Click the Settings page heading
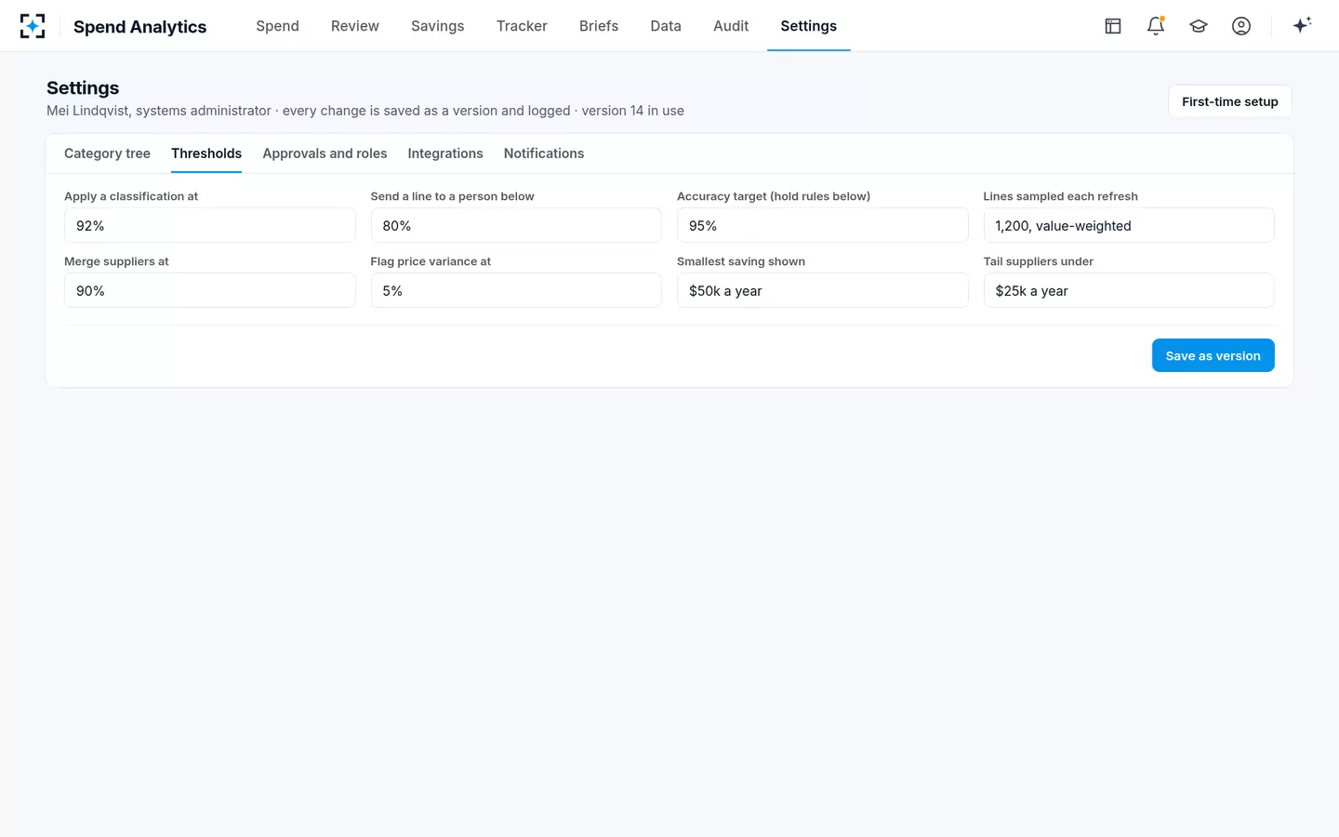The width and height of the screenshot is (1339, 837). pos(83,87)
